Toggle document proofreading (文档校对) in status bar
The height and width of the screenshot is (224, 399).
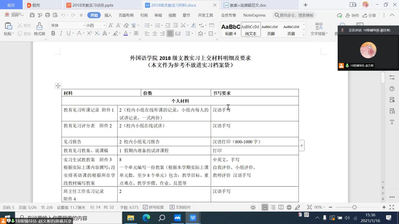click(180, 207)
